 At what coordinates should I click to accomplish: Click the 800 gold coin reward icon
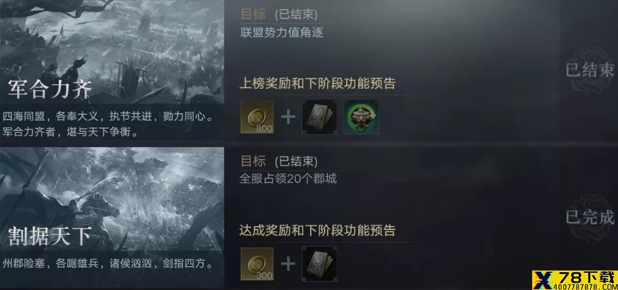point(257,117)
